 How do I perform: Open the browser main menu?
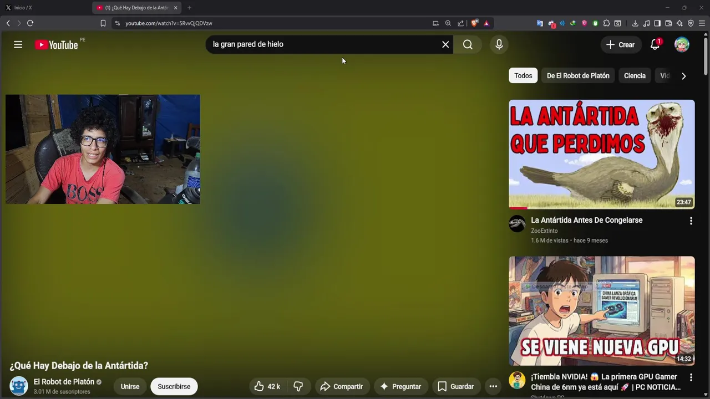[702, 23]
